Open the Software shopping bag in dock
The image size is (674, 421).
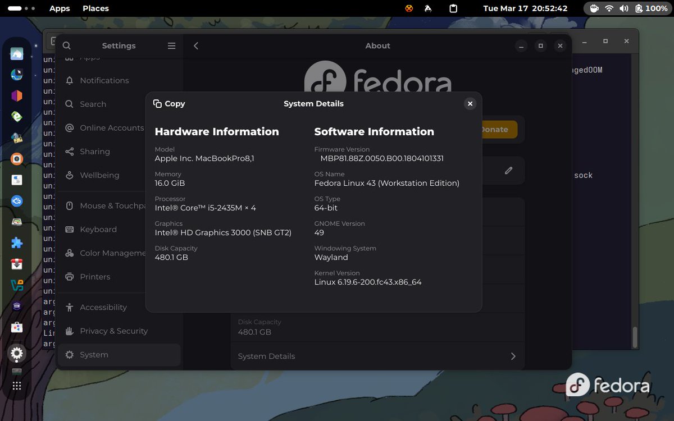coord(17,327)
